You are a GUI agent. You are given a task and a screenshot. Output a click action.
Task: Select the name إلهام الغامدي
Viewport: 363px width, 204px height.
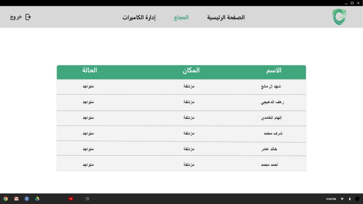pyautogui.click(x=271, y=118)
